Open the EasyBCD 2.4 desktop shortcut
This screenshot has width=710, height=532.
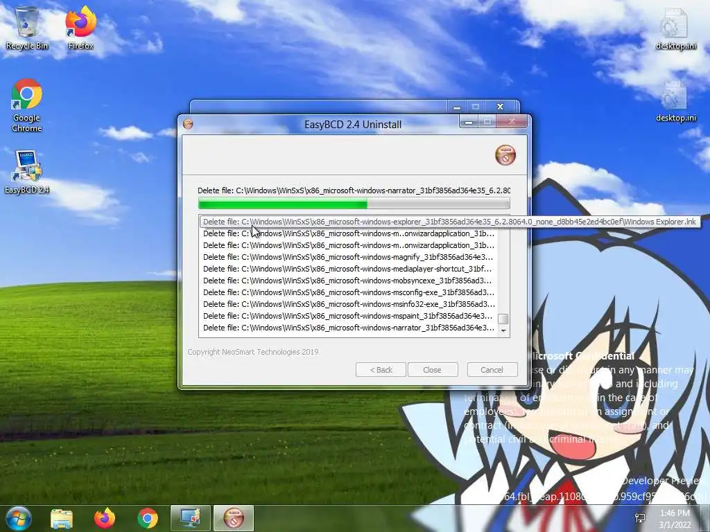[x=27, y=172]
